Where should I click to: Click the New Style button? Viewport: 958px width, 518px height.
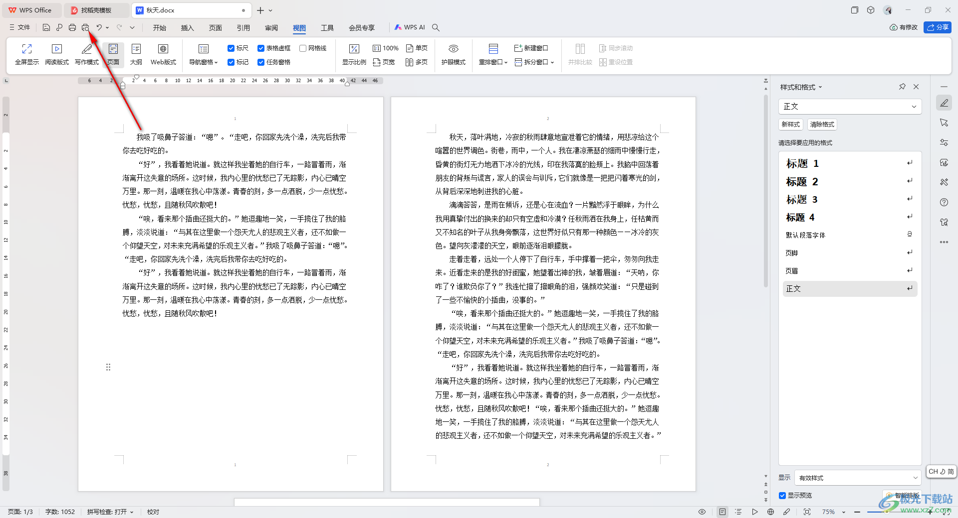tap(791, 125)
